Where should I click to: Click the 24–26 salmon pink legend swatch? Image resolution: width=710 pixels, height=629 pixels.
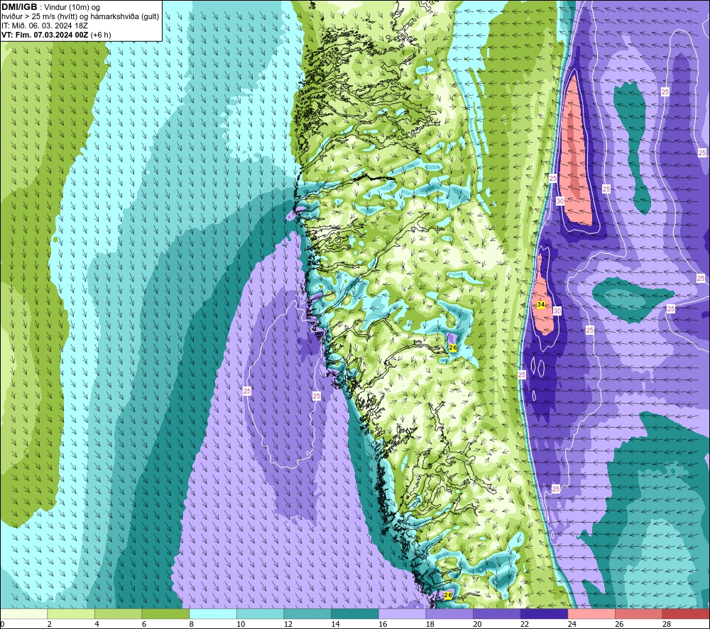coord(591,614)
